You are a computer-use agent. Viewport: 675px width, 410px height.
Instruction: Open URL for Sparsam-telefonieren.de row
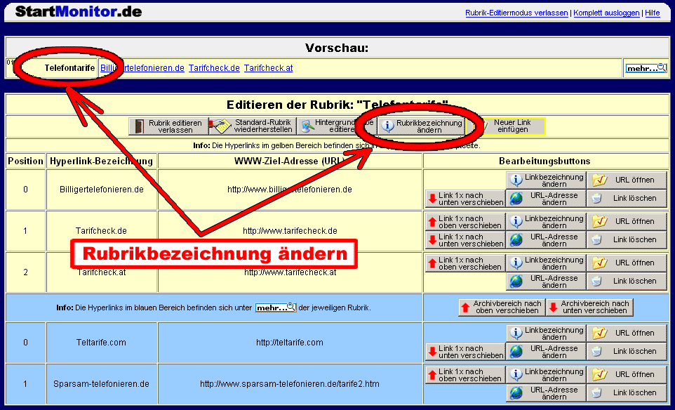[627, 375]
